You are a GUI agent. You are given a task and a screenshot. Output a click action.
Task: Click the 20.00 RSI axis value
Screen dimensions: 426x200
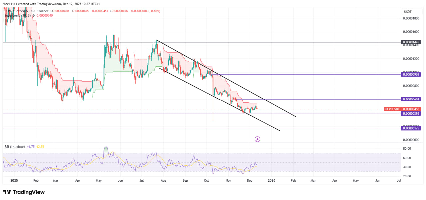407,176
